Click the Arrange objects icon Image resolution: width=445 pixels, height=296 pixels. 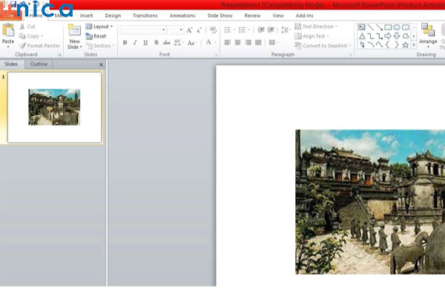click(428, 30)
